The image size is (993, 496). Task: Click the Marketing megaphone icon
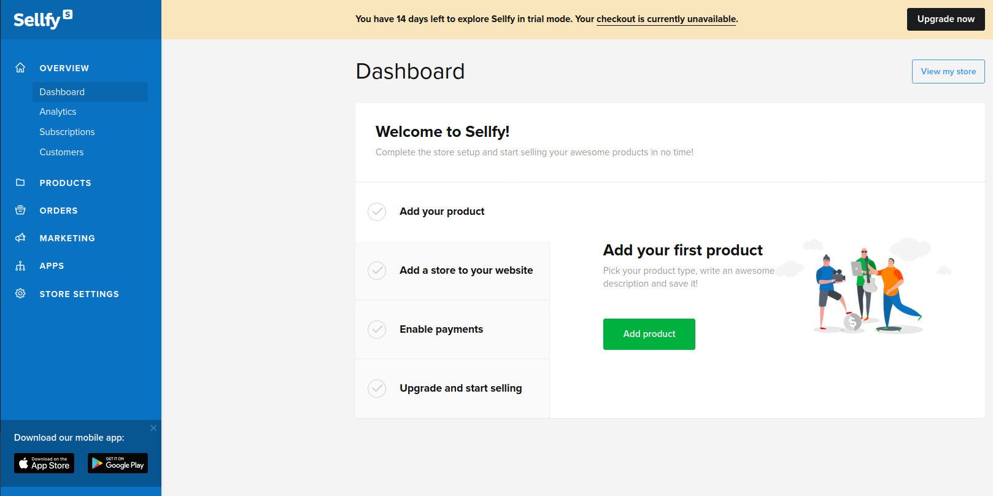click(x=20, y=238)
